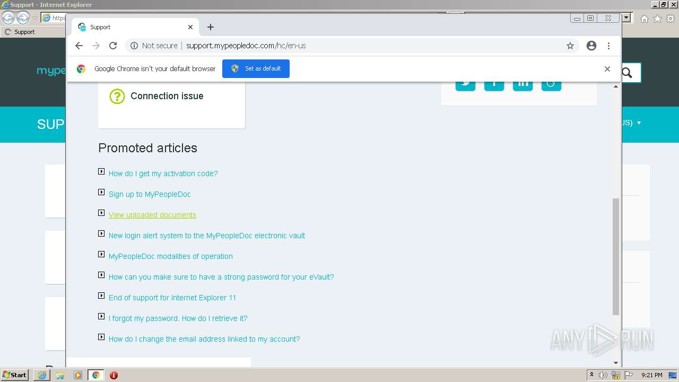679x382 pixels.
Task: Click arrow bullet beside modalities of operation
Action: [x=101, y=254]
